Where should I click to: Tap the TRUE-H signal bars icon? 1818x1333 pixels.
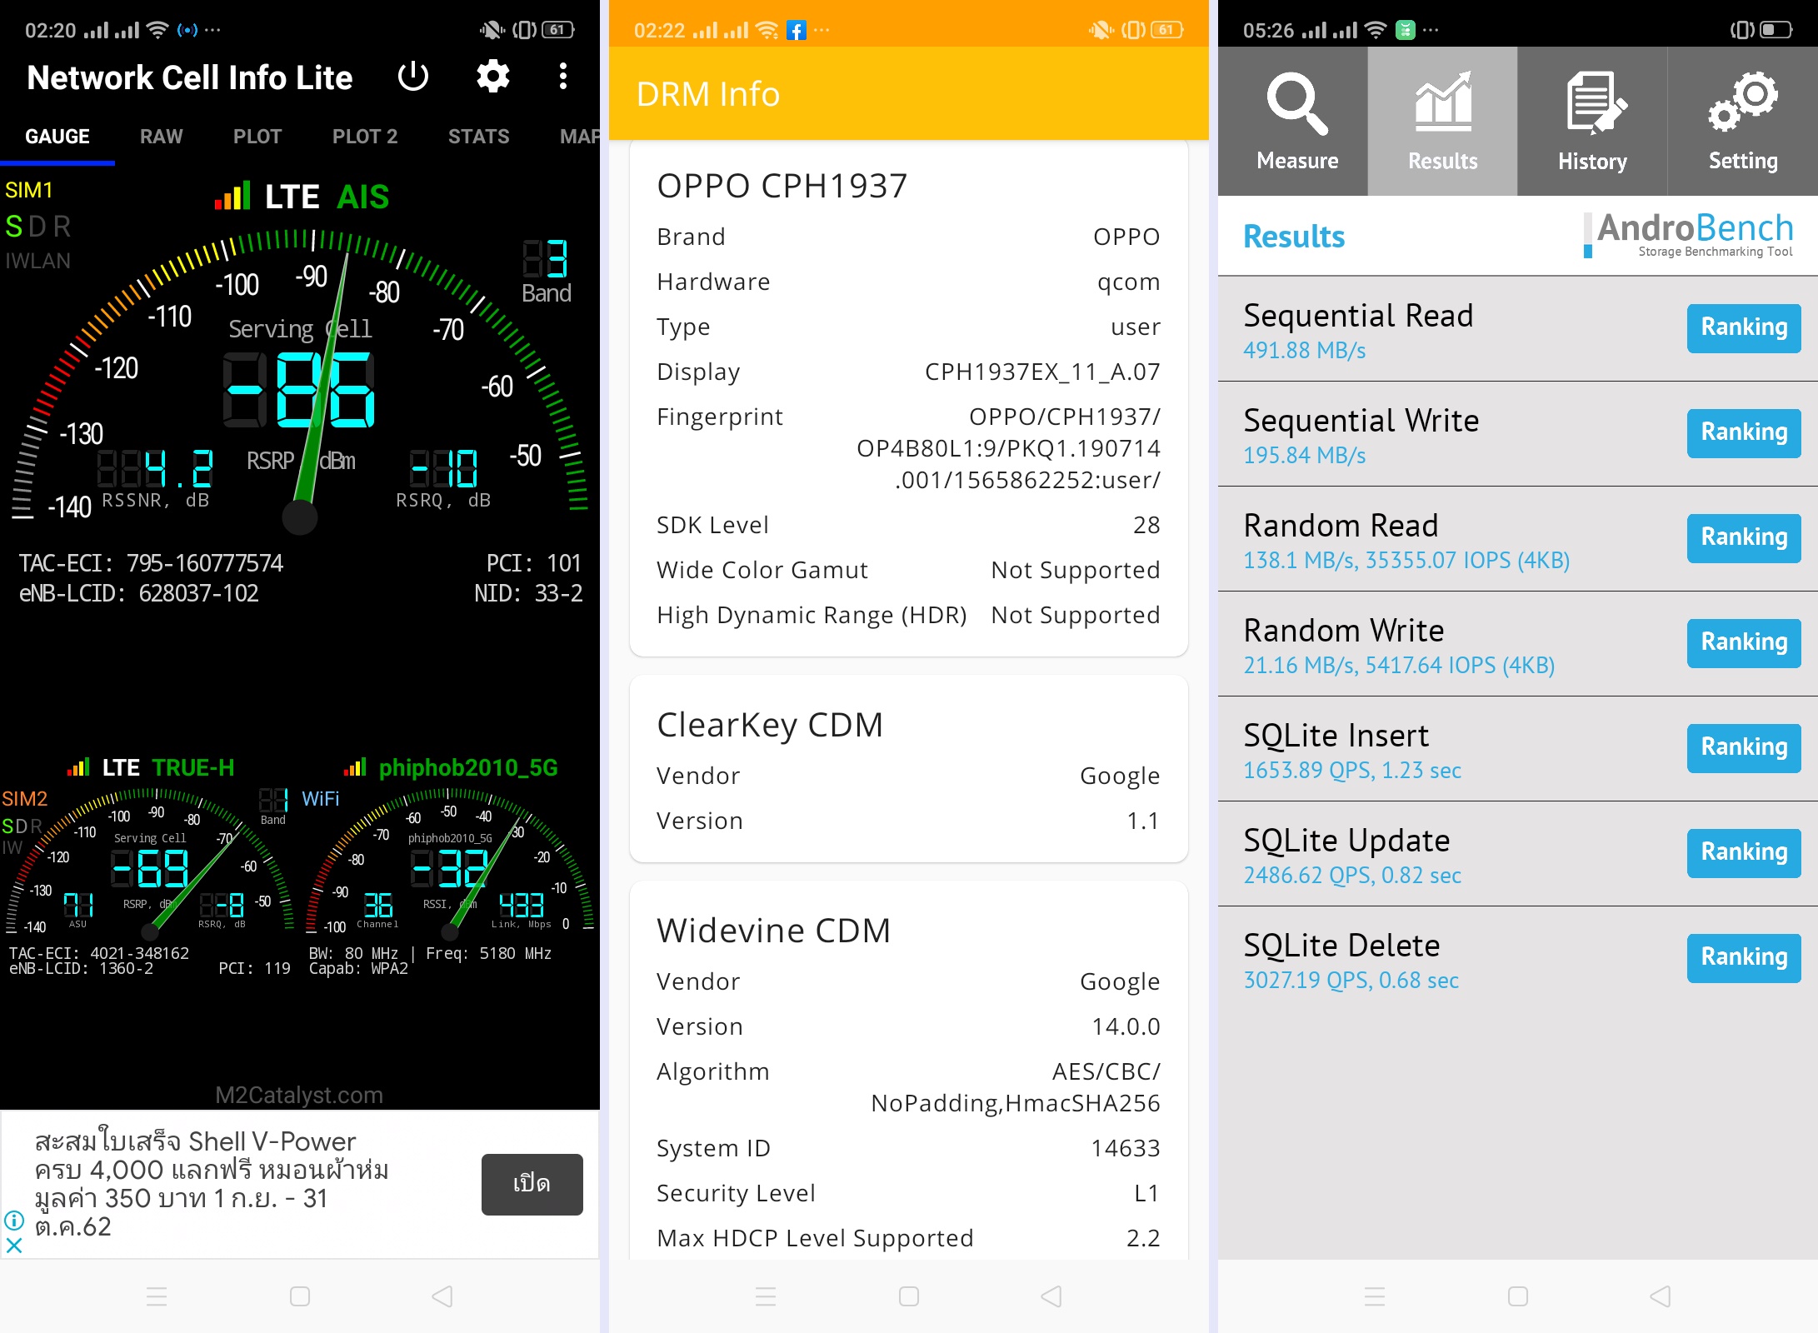point(78,767)
